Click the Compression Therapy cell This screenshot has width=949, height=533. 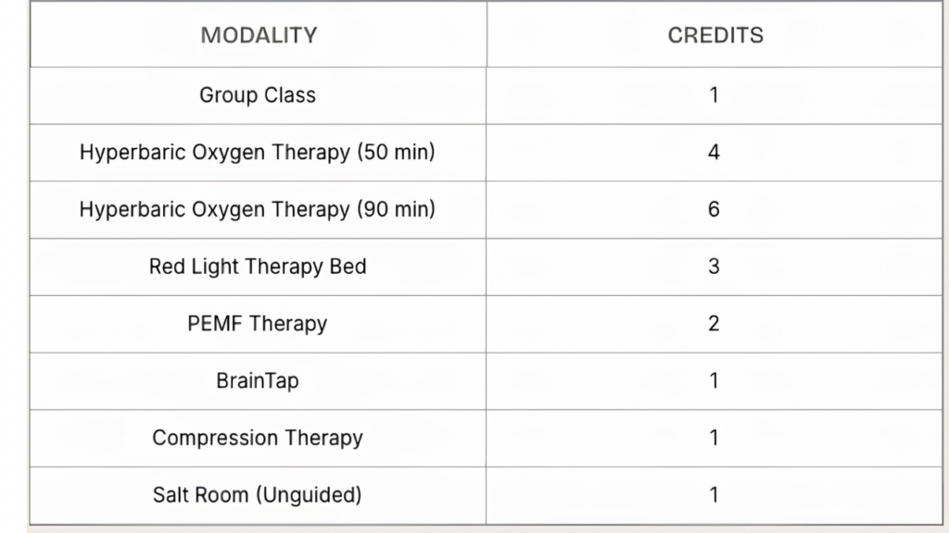258,438
